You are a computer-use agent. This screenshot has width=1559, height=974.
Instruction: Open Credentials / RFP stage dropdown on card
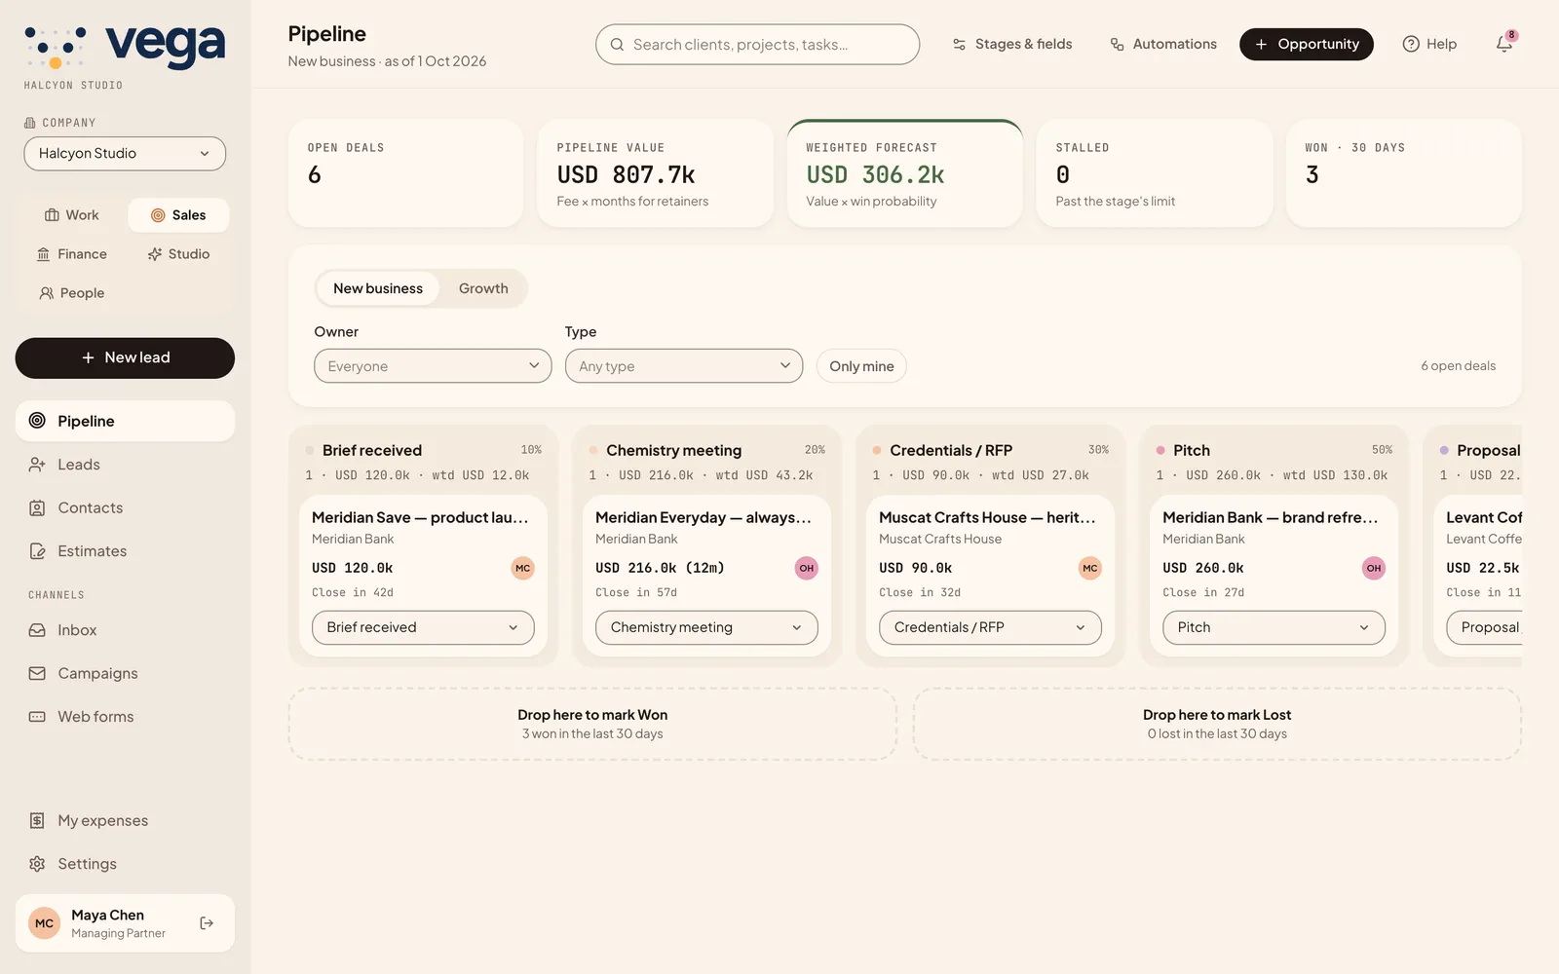point(990,627)
